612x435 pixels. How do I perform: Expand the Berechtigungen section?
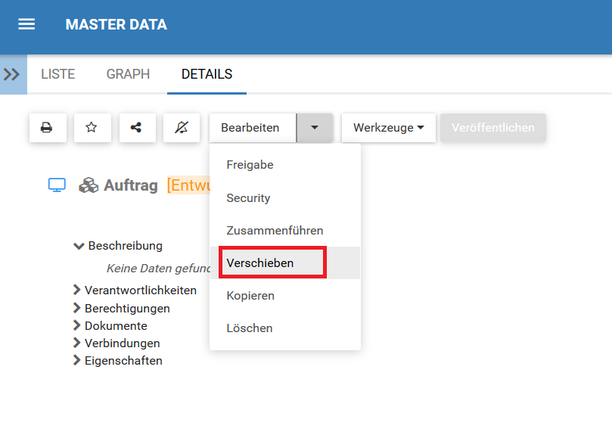[x=77, y=308]
